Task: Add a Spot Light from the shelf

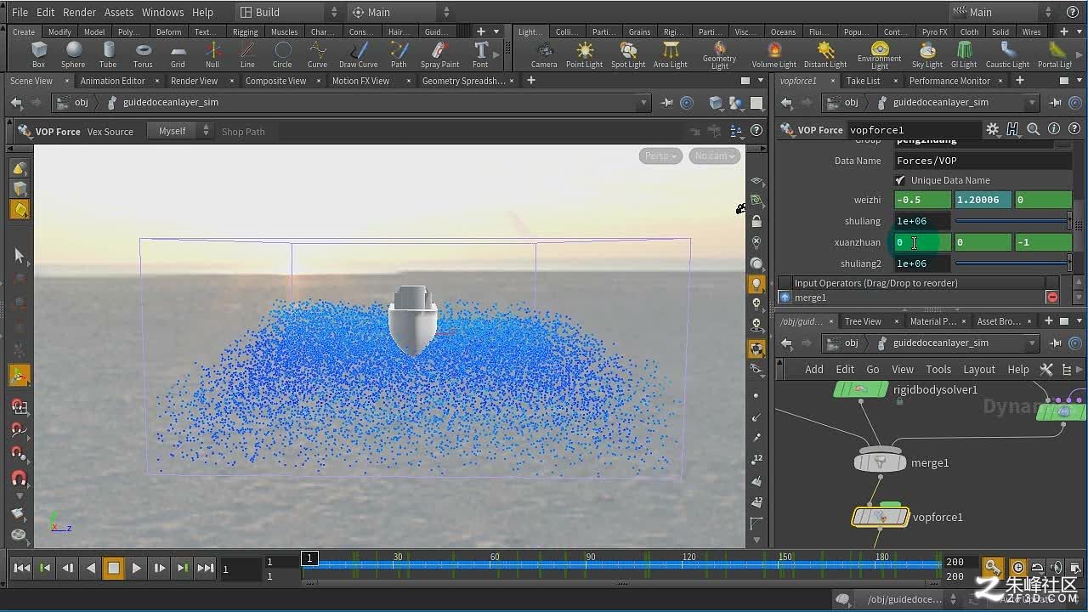Action: (x=628, y=55)
